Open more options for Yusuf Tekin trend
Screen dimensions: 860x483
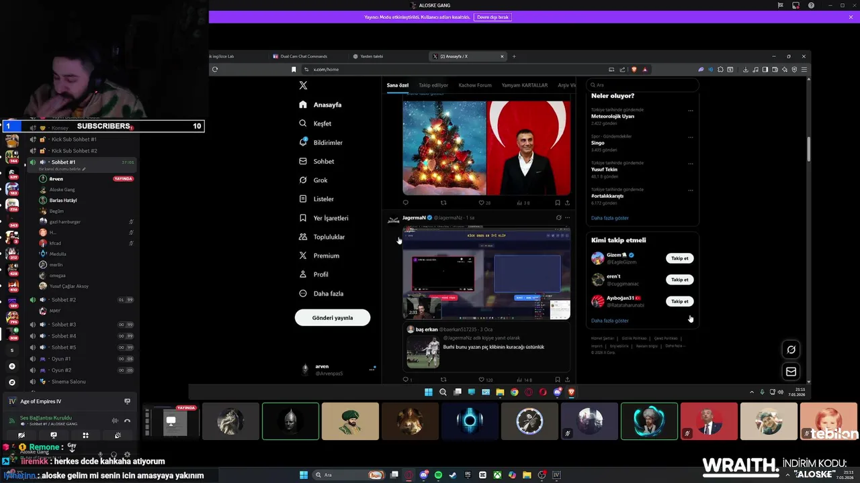click(690, 164)
